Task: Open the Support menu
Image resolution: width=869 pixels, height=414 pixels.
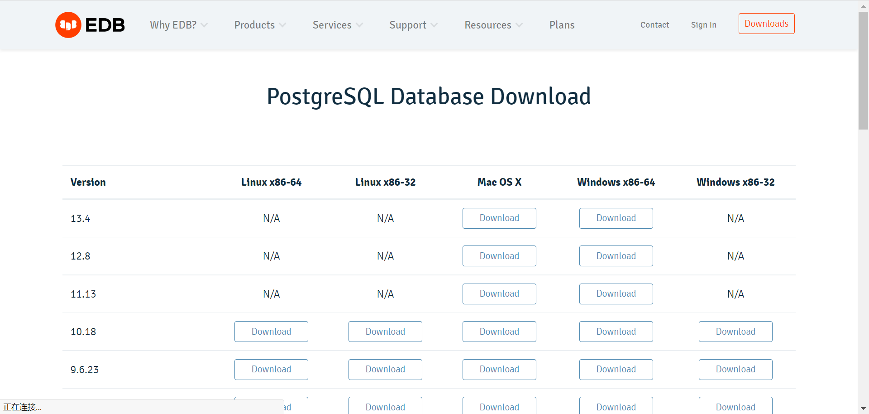Action: click(x=408, y=25)
